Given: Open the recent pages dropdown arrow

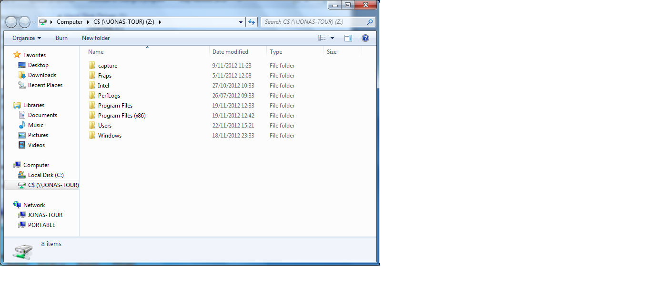Looking at the screenshot, I should [34, 22].
